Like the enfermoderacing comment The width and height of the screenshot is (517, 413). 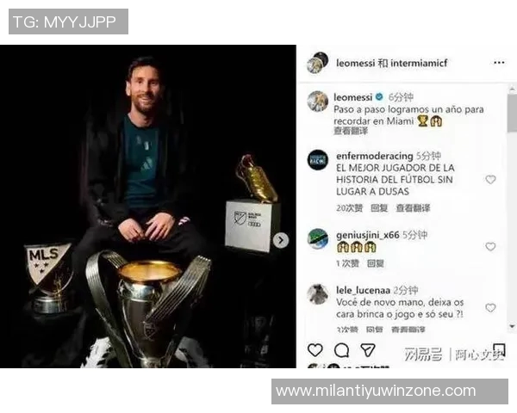point(490,180)
